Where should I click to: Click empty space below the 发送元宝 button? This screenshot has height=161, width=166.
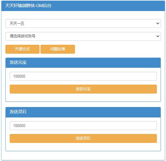click(x=83, y=98)
